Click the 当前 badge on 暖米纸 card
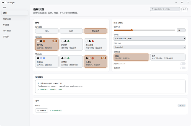 click(x=55, y=41)
